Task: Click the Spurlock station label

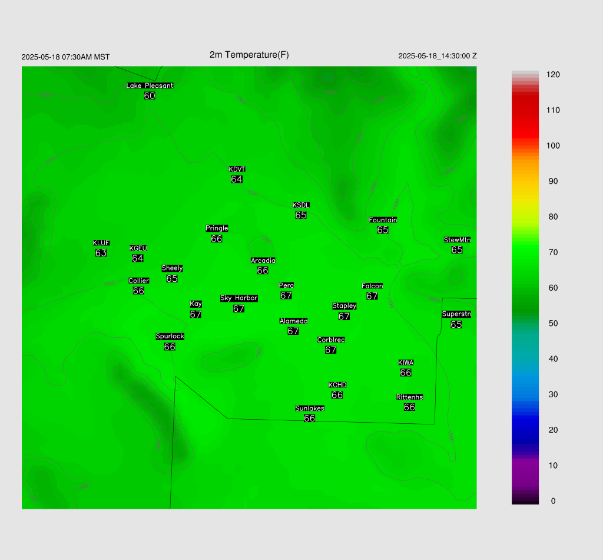Action: pos(170,337)
